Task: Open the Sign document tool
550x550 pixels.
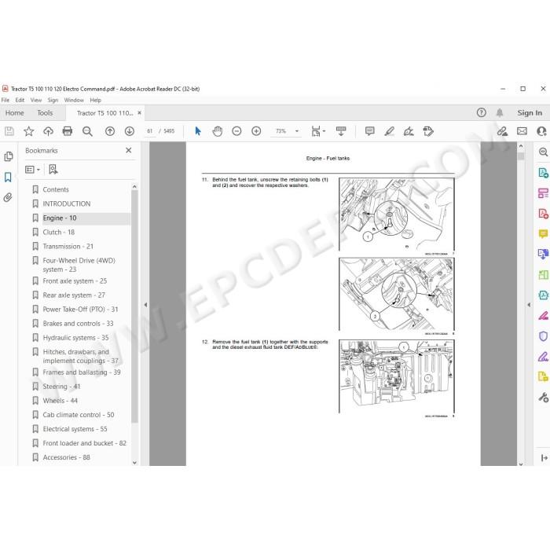Action: (x=409, y=131)
